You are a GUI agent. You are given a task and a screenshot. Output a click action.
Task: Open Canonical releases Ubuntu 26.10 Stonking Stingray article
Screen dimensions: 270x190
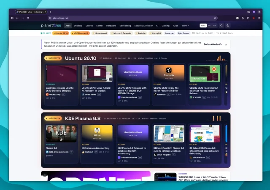tap(59, 89)
